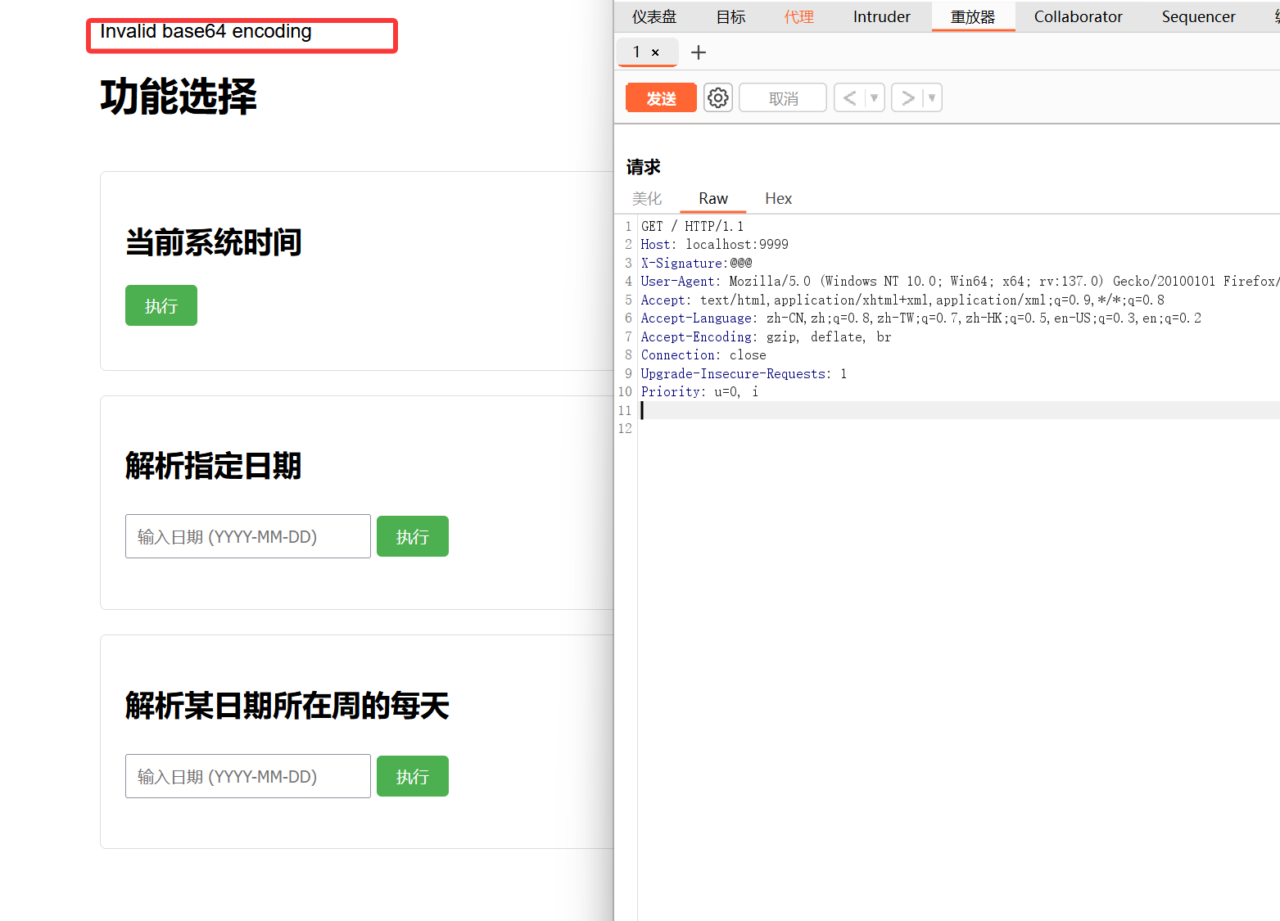Click the orange 发送 send button

click(x=661, y=98)
